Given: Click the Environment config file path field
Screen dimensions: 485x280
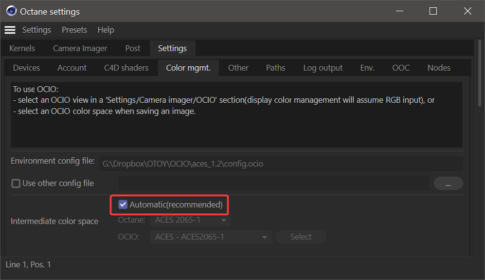Looking at the screenshot, I should coord(281,164).
